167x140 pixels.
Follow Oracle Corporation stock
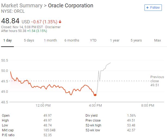[153, 8]
